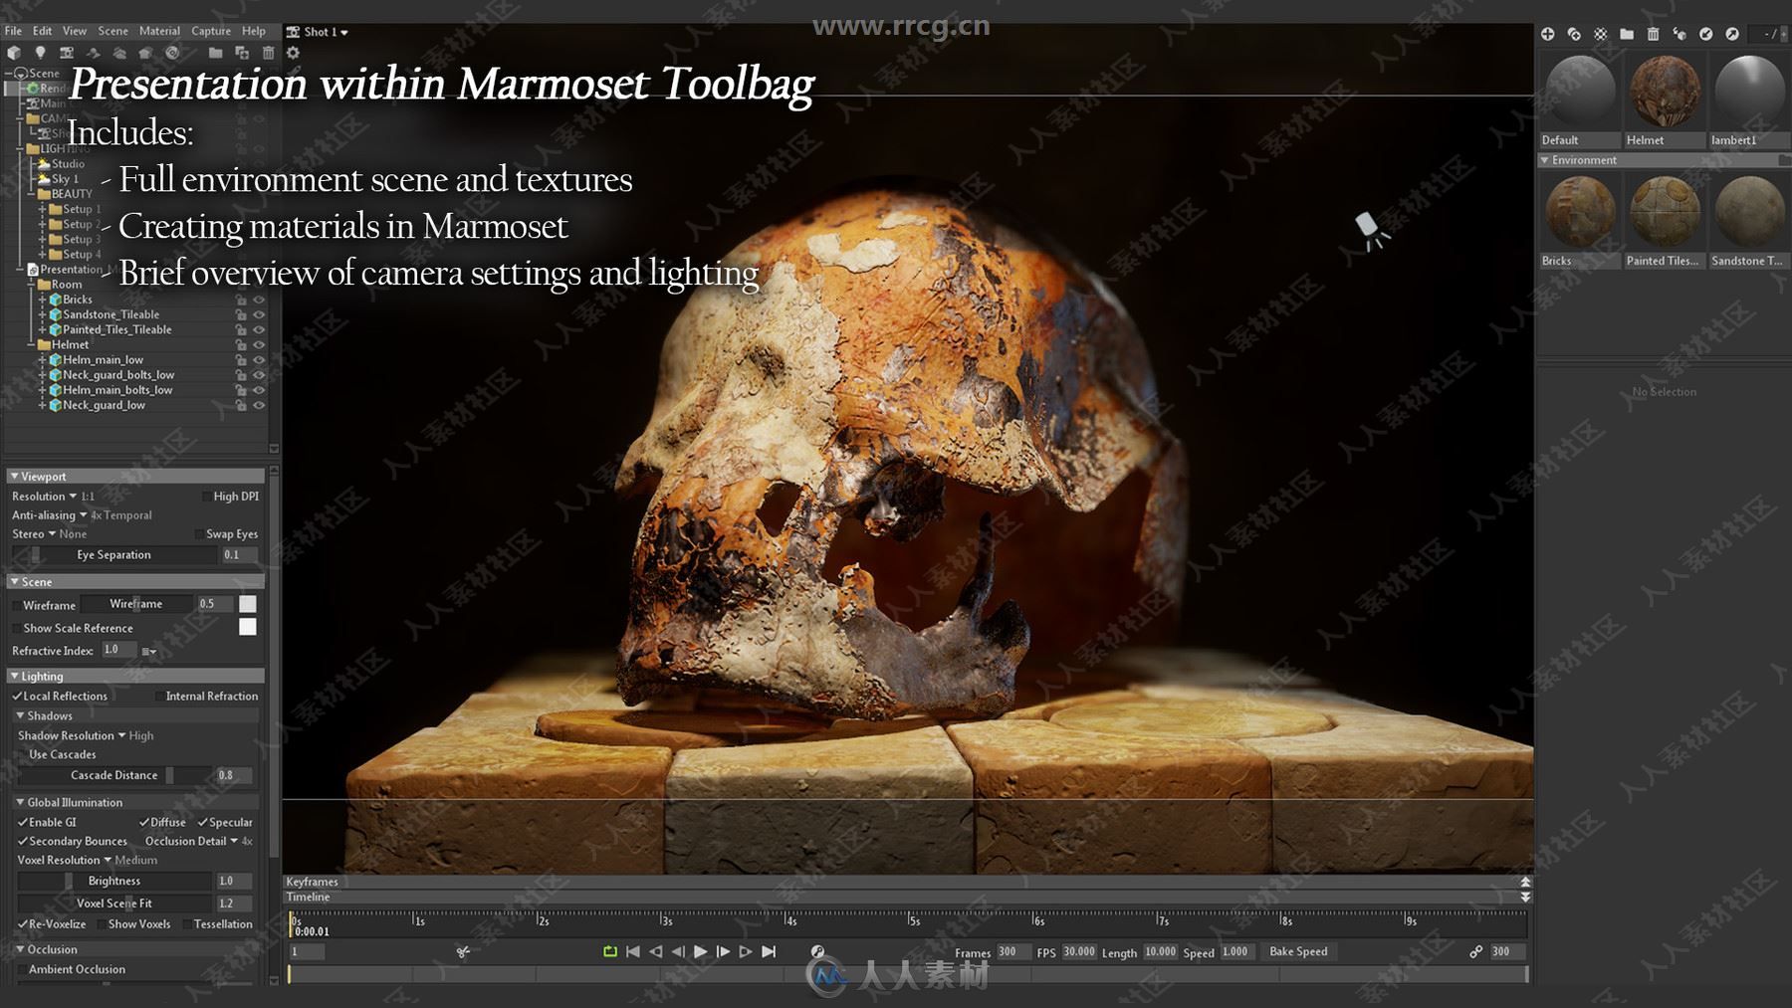Click the Bake Speed button

coord(1298,952)
